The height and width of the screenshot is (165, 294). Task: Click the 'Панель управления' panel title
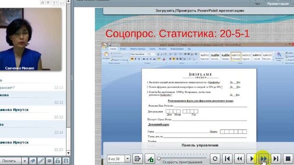point(200,145)
